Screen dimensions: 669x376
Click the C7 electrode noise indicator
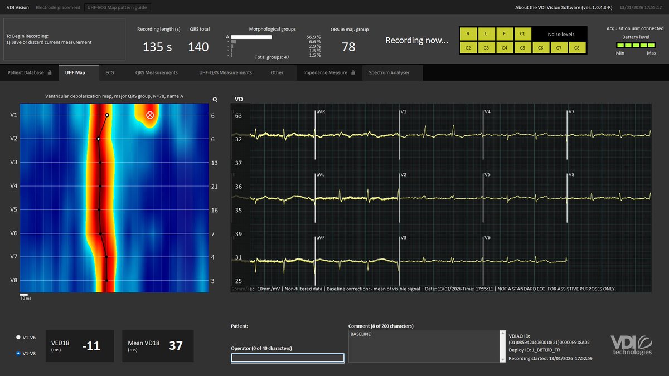559,48
